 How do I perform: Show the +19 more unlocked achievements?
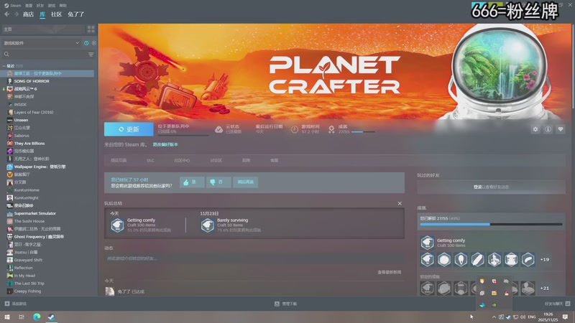(x=545, y=260)
